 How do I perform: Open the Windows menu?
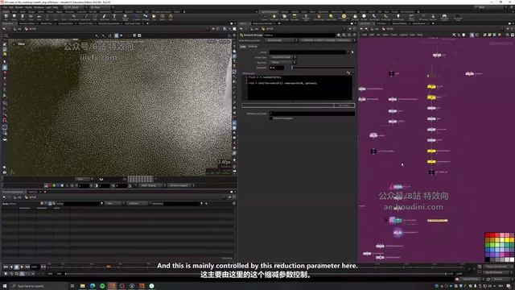tap(39, 7)
